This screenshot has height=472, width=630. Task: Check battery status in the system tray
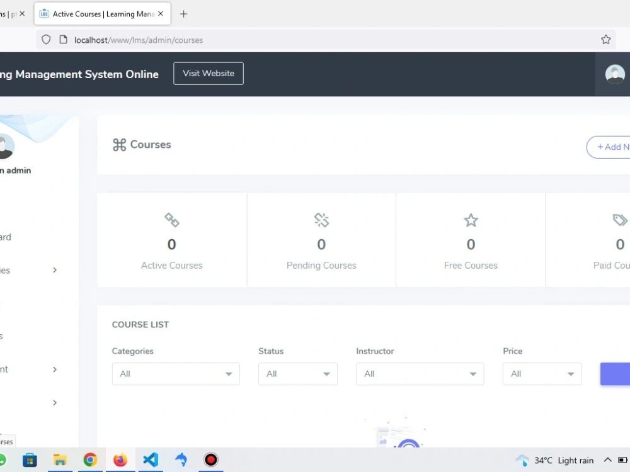(622, 460)
